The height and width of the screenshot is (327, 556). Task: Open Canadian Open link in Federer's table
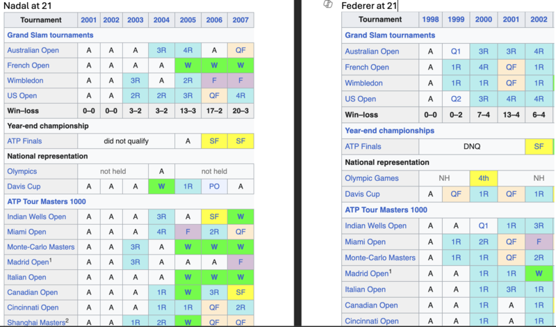point(371,305)
